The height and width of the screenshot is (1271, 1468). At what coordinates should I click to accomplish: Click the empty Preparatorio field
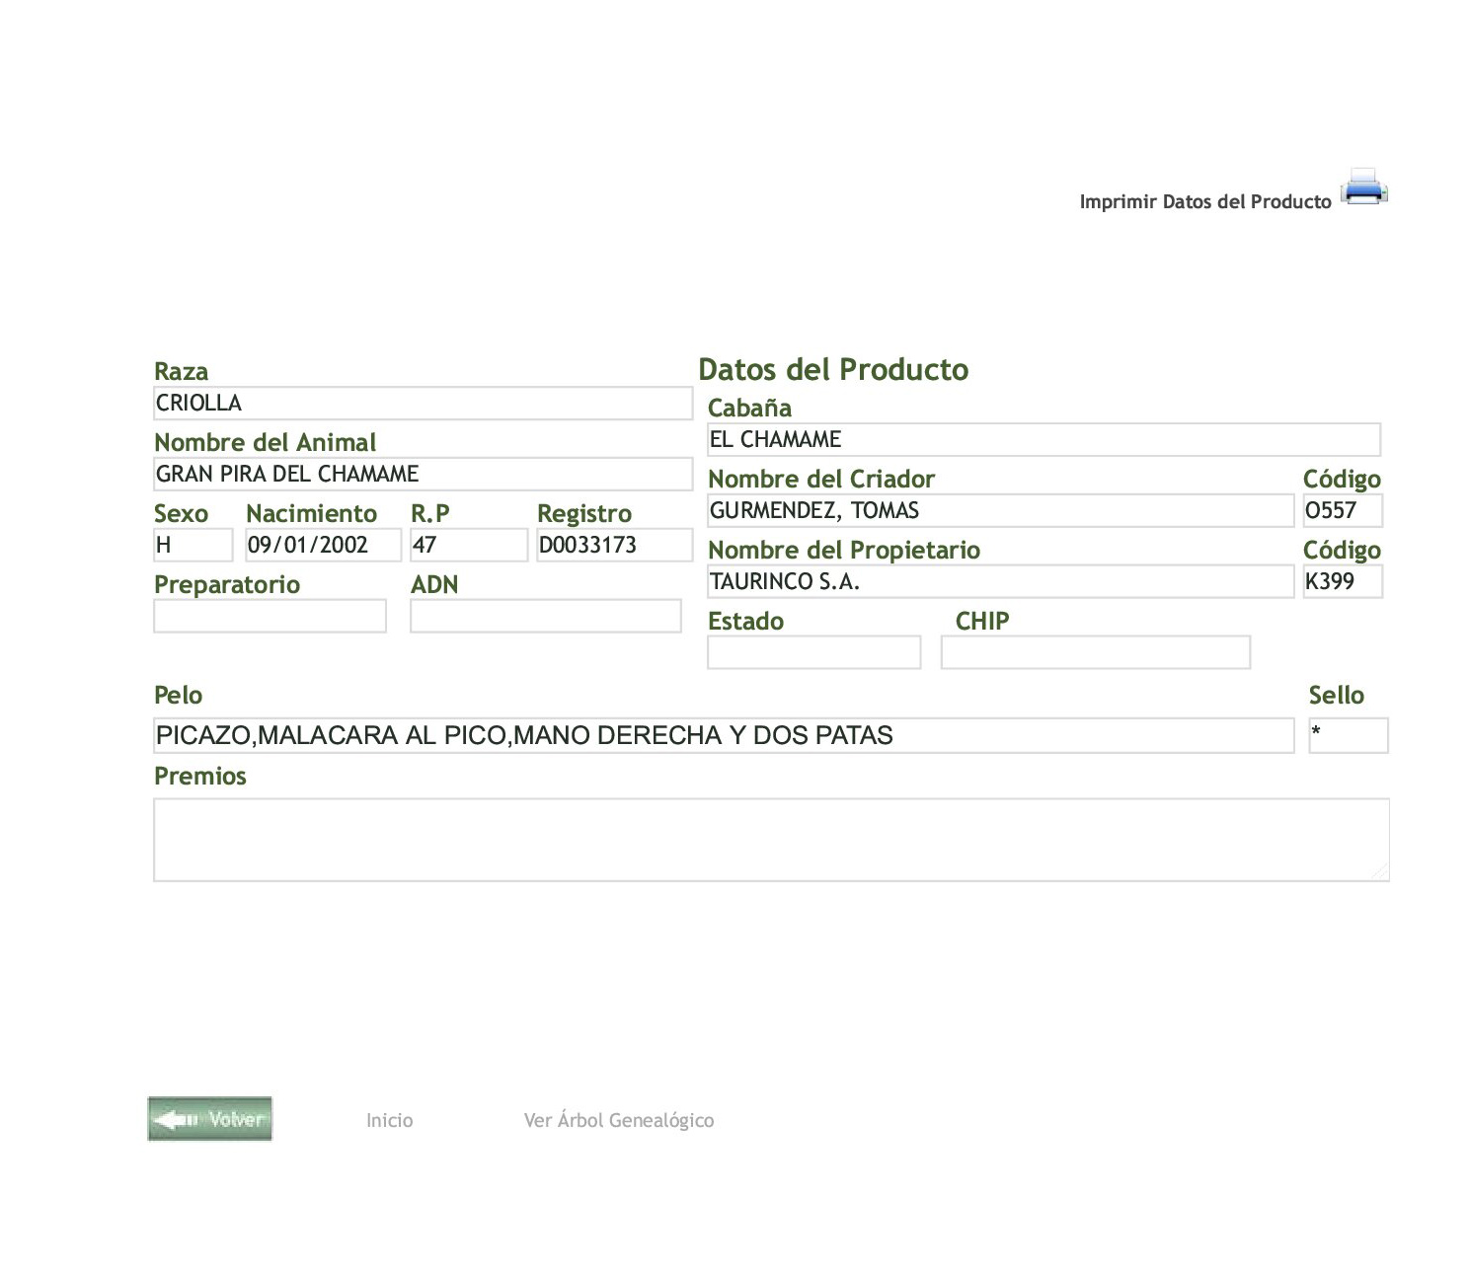[270, 617]
